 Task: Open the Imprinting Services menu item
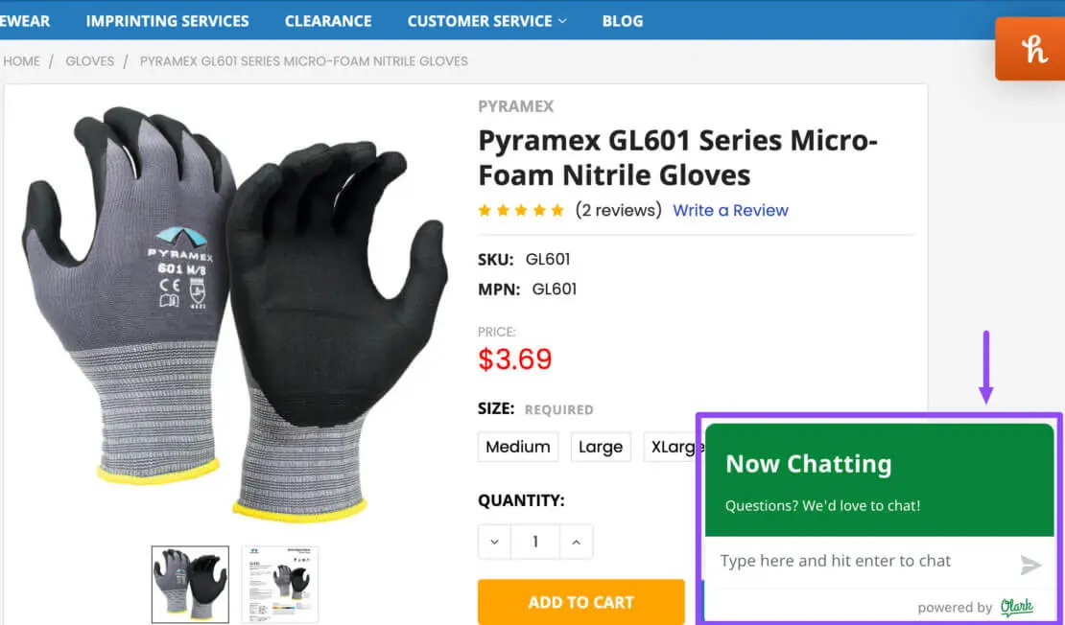pos(167,20)
